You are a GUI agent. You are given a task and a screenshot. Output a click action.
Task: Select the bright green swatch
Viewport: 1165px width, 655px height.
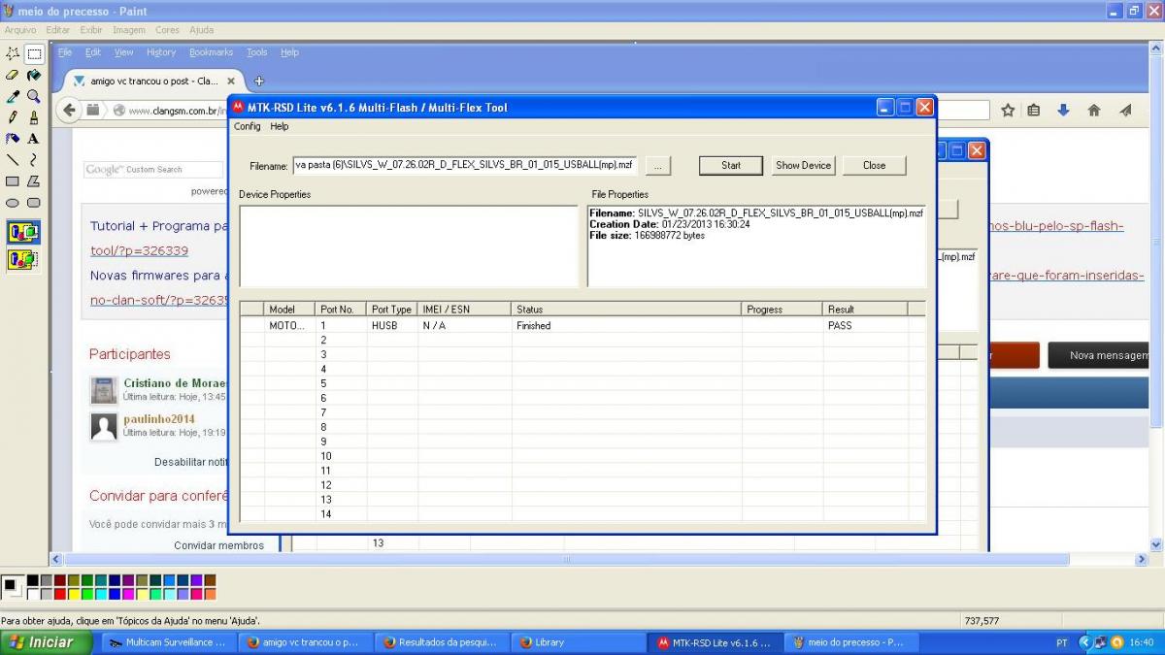(x=87, y=594)
